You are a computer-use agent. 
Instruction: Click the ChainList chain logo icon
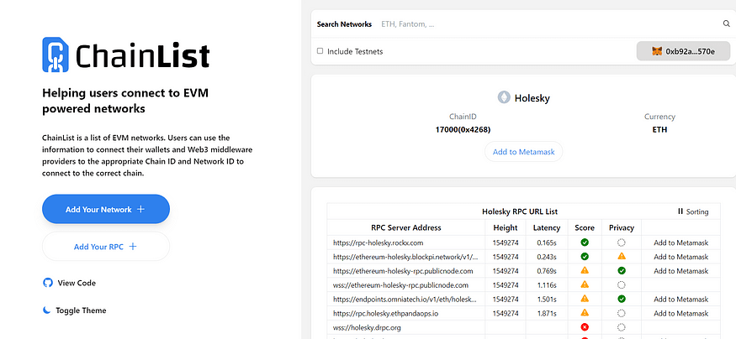point(56,55)
